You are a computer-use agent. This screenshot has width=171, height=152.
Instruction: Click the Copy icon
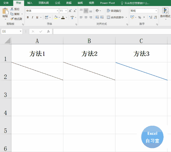pos(12,14)
